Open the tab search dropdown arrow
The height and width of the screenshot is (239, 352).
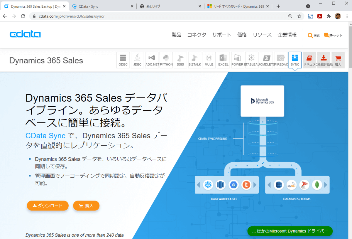click(308, 6)
